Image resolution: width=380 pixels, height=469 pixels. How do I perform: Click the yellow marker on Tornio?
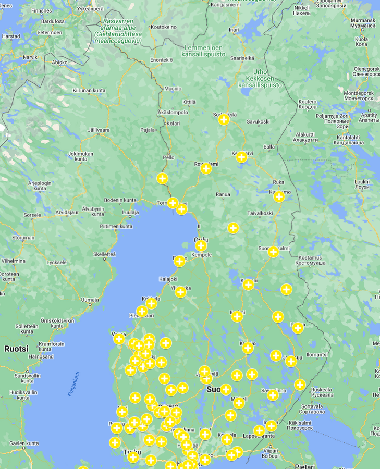(173, 203)
